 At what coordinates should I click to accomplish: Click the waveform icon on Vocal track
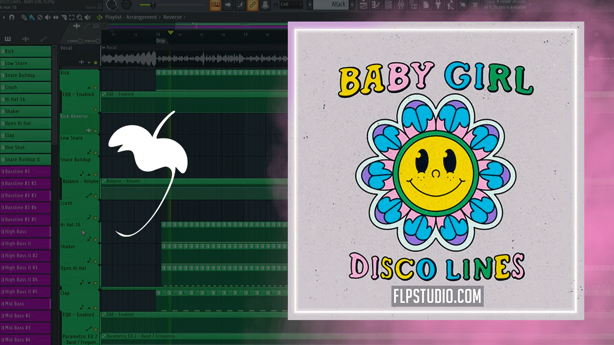pyautogui.click(x=82, y=62)
